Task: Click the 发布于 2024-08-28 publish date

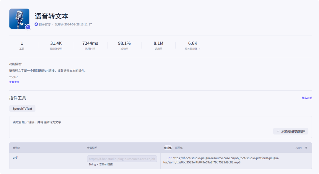Action: (x=73, y=24)
